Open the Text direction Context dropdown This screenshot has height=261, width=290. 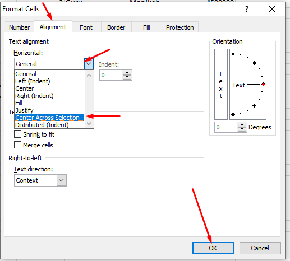pos(61,180)
